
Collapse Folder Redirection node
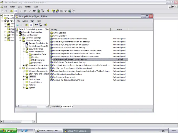[24, 52]
